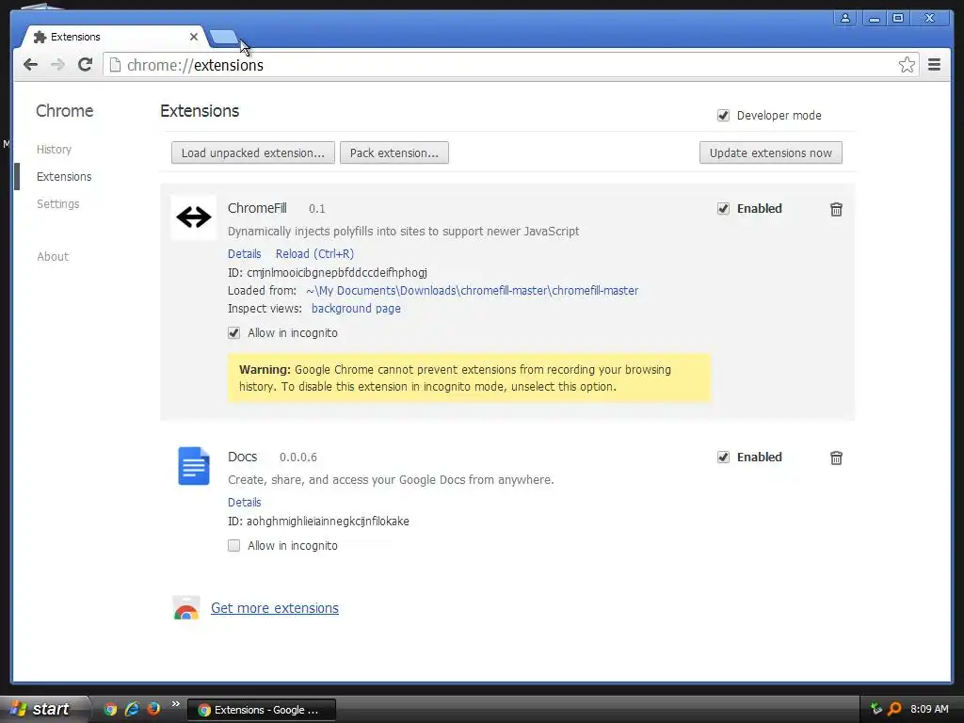The image size is (964, 723).
Task: Reload the page with the refresh icon
Action: [x=86, y=65]
